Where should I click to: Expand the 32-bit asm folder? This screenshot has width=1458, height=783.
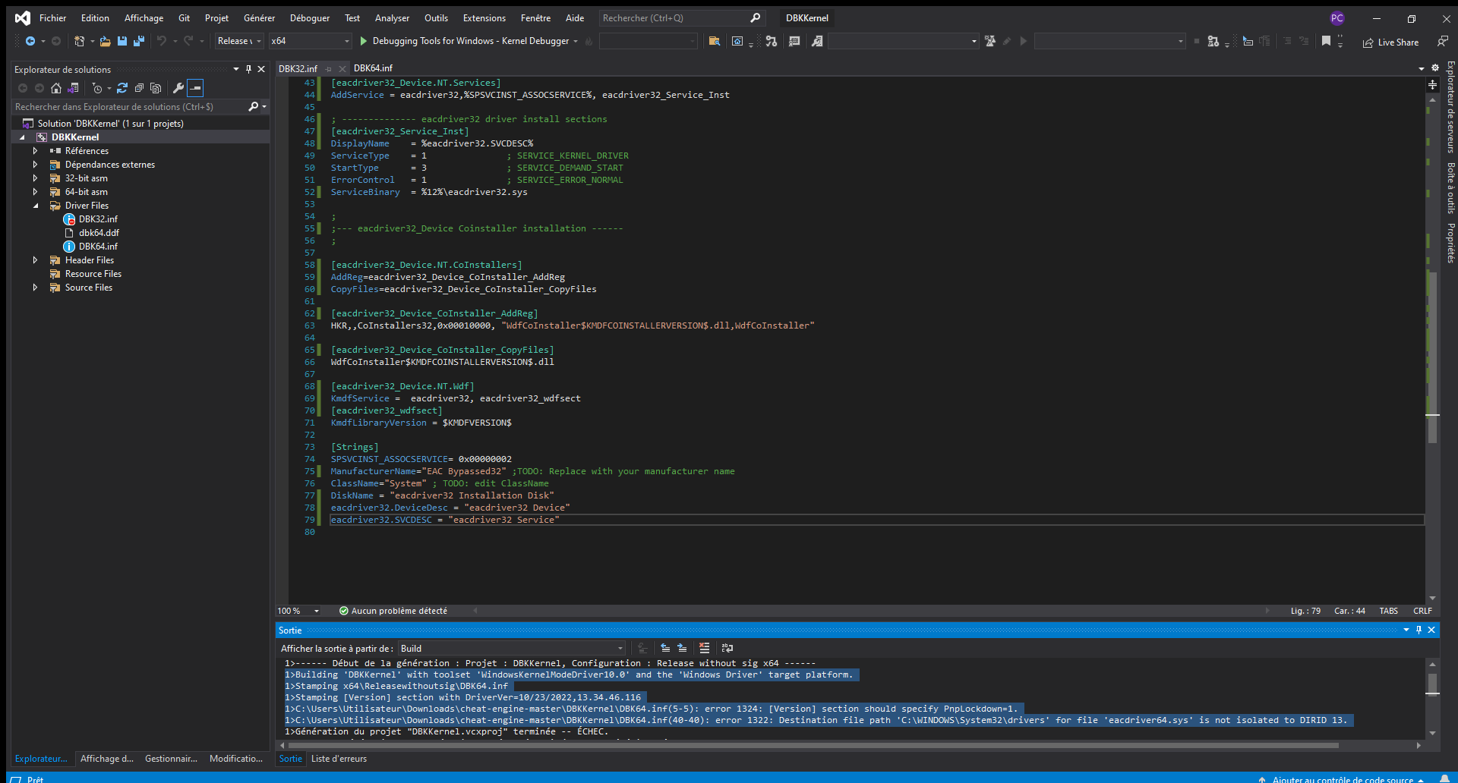pyautogui.click(x=35, y=178)
